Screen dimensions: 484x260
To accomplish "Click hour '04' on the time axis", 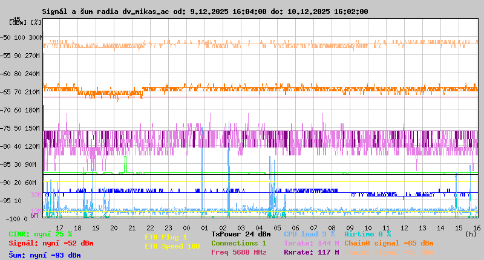I will tap(260, 228).
